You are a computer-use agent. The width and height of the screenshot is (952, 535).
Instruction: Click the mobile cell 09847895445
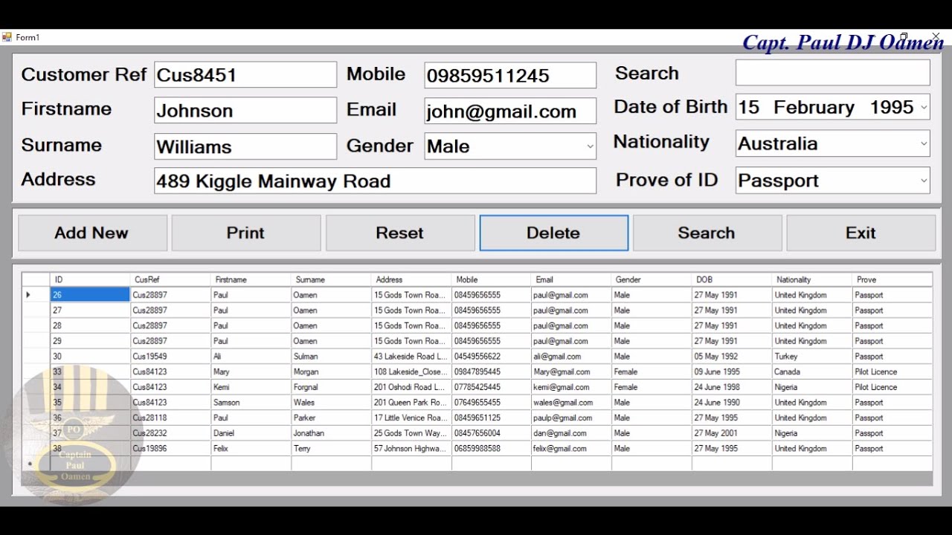coord(492,372)
